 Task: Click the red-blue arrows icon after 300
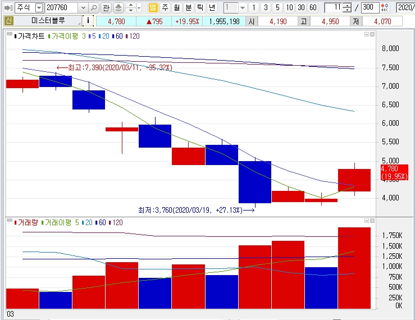pyautogui.click(x=385, y=7)
